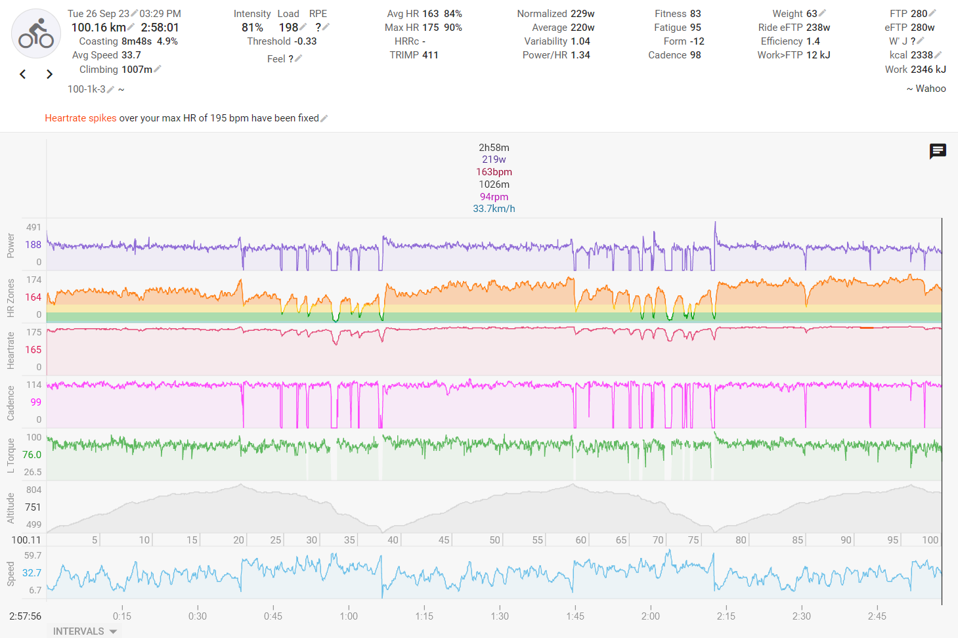Edit the 100.16 km distance pencil
958x638 pixels.
[x=131, y=28]
